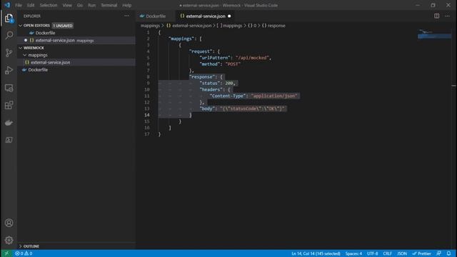Screen dimensions: 457x257
Task: Open the Help menu
Action: tap(127, 5)
